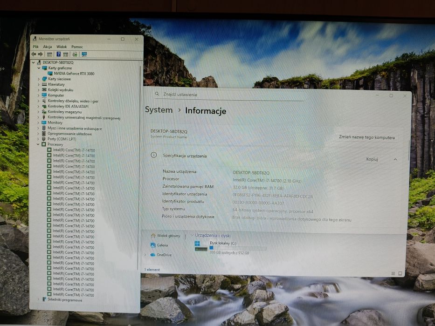Image resolution: width=435 pixels, height=326 pixels.
Task: Click the Back arrow in Device Manager toolbar
Action: coord(34,54)
